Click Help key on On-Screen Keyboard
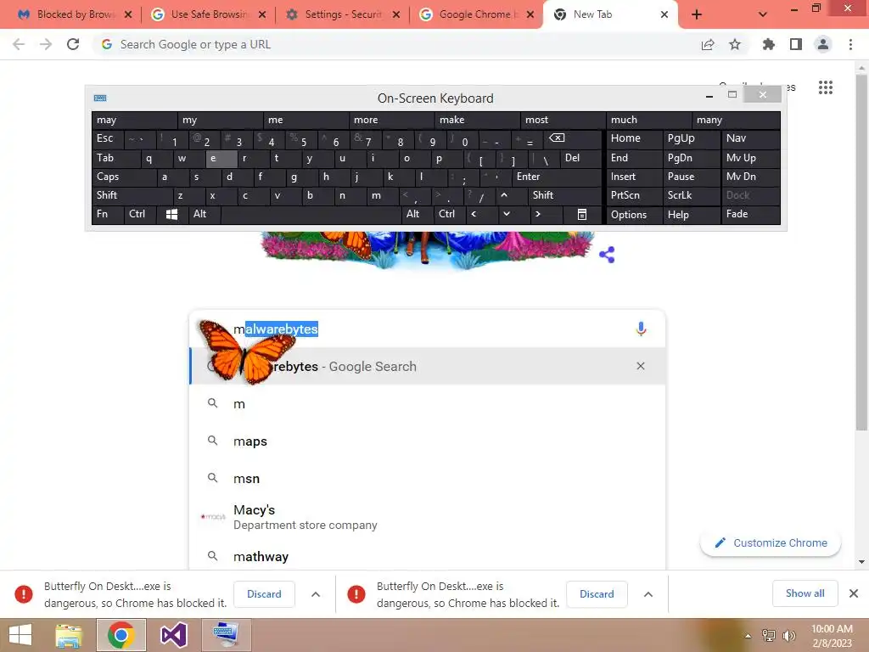Screen dimensions: 869x652 click(691, 215)
